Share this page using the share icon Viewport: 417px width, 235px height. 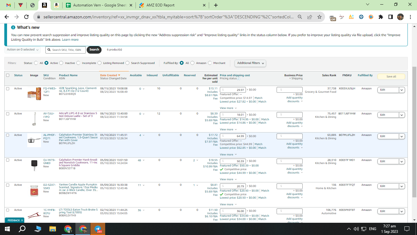310,17
